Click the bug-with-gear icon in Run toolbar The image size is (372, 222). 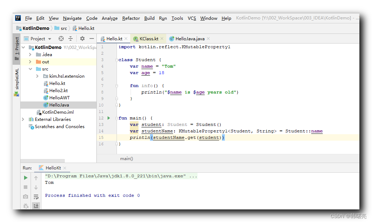tap(26, 206)
